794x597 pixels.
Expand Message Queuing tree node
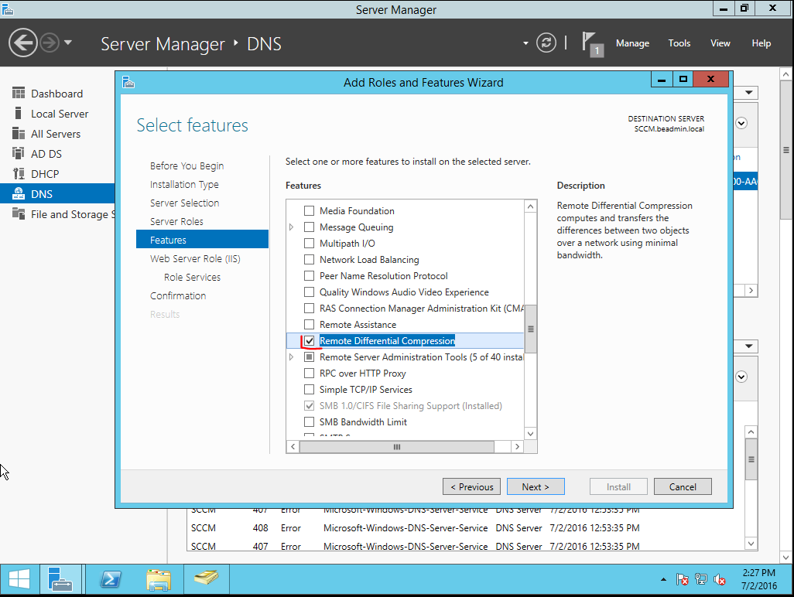point(291,227)
